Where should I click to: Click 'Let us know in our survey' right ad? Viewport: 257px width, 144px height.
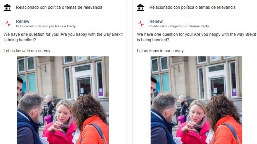(160, 51)
